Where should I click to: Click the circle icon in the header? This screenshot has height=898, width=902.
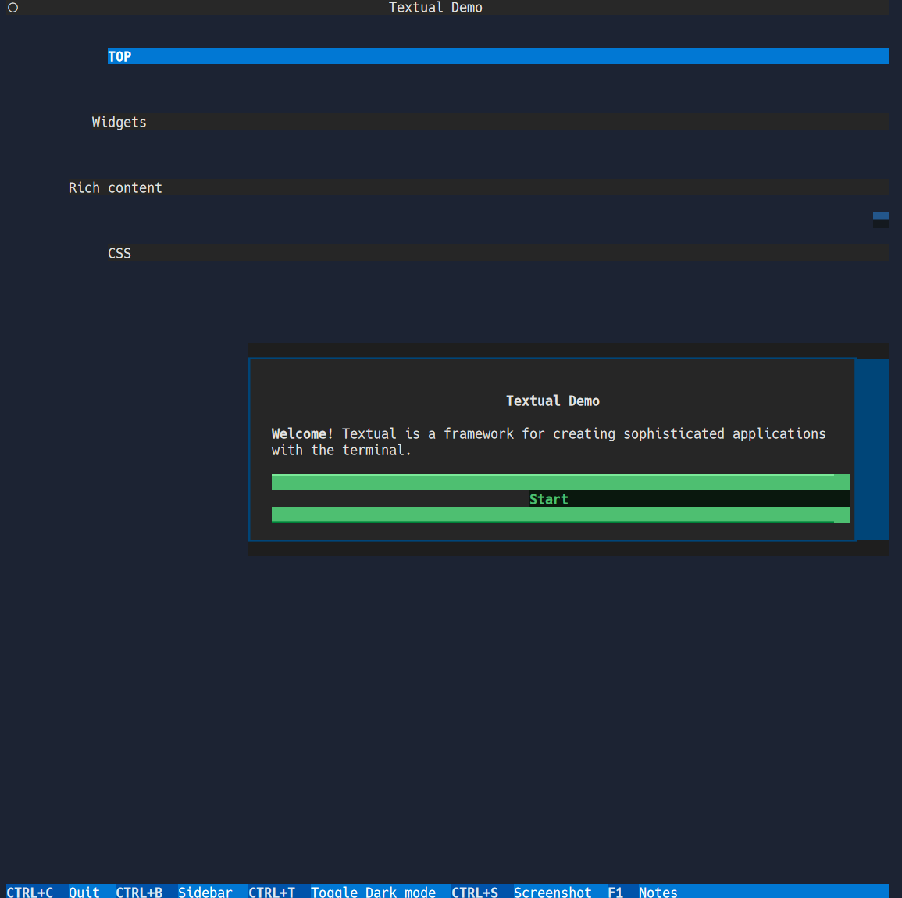[12, 8]
